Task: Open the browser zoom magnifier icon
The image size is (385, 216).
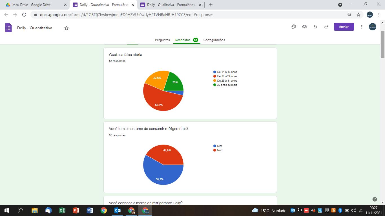Action: [349, 15]
